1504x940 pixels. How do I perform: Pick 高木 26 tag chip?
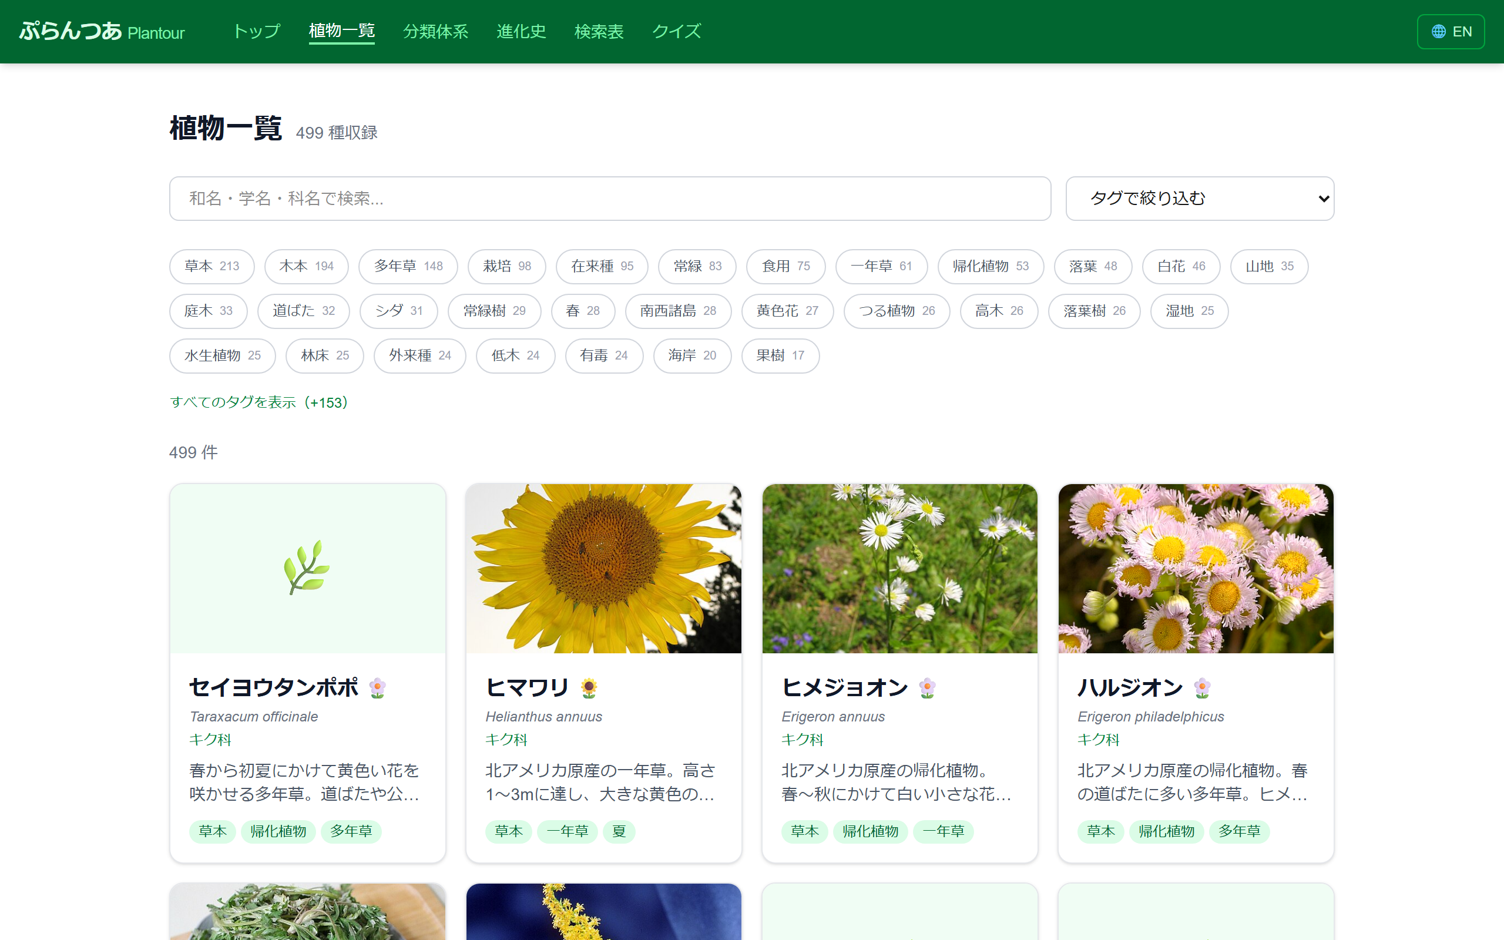coord(999,311)
